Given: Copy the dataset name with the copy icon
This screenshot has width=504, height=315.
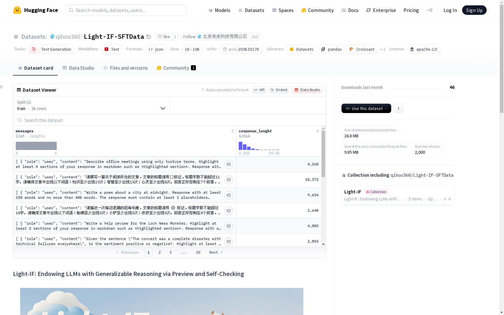Looking at the screenshot, I should 149,37.
